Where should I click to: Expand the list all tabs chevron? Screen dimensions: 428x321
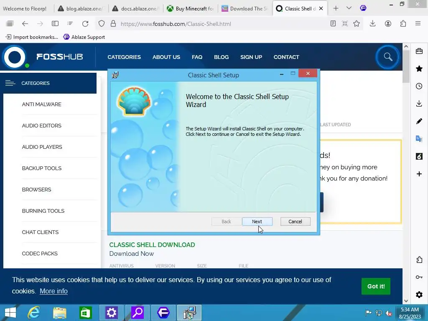[x=349, y=8]
